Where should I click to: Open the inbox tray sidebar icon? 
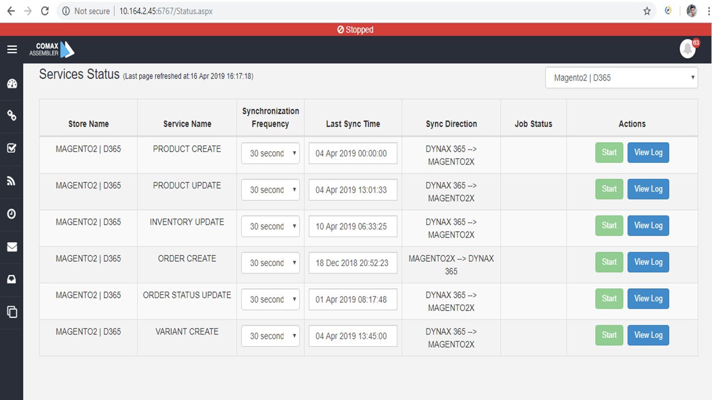click(x=12, y=279)
